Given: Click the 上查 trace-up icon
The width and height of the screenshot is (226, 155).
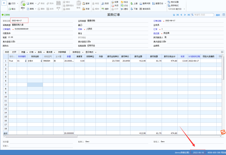Looking at the screenshot, I should (x=132, y=3).
